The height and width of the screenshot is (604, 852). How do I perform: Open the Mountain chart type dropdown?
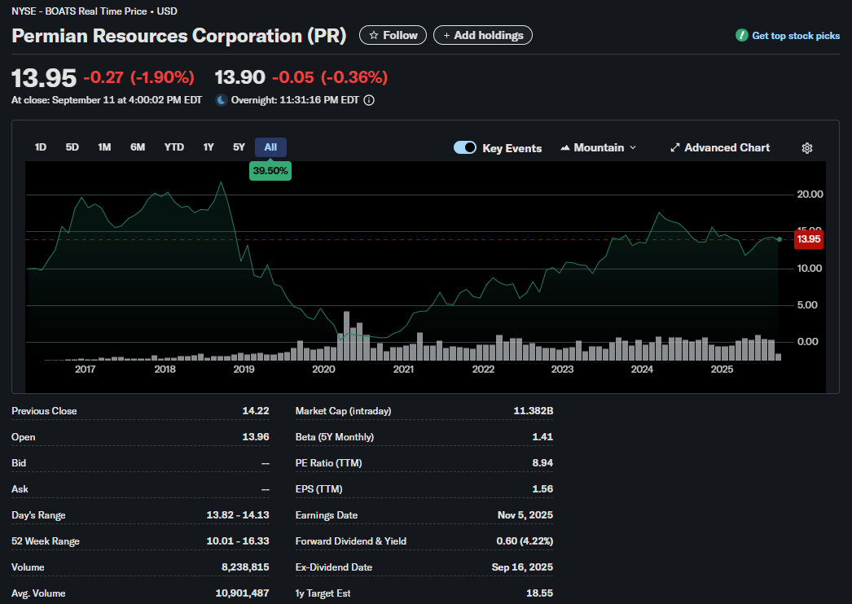coord(598,147)
